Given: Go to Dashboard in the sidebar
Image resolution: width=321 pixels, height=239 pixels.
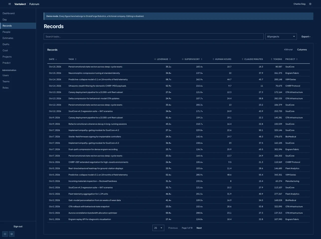Looking at the screenshot, I should pos(18,13).
